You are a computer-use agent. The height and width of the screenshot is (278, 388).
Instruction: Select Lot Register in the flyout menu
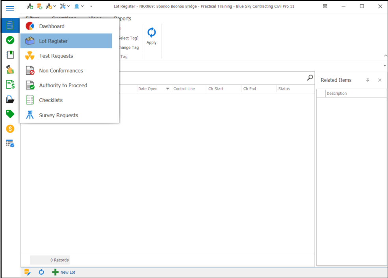point(66,41)
